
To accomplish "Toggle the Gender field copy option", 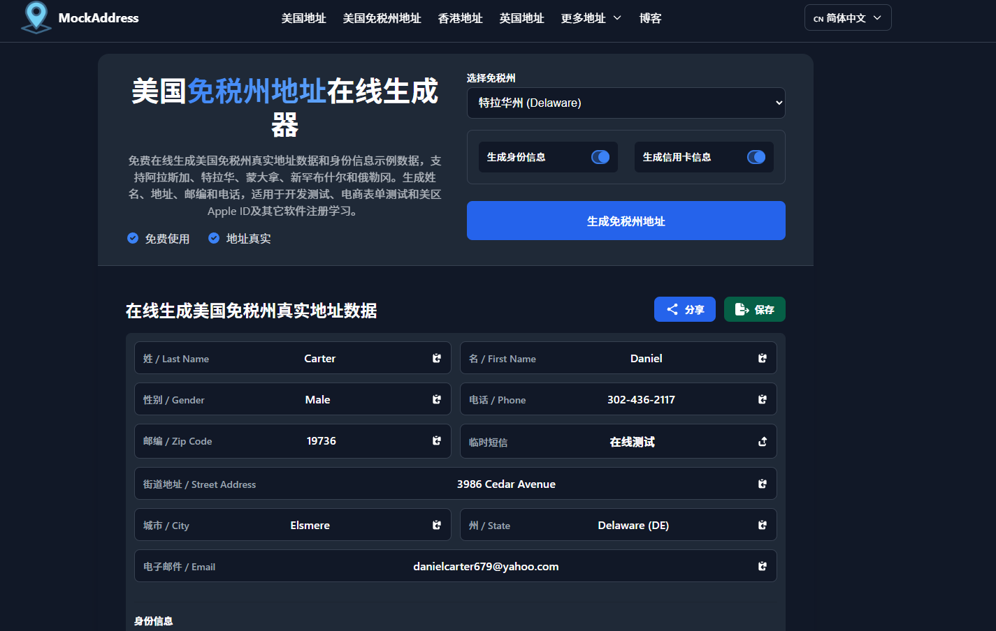I will [x=436, y=399].
